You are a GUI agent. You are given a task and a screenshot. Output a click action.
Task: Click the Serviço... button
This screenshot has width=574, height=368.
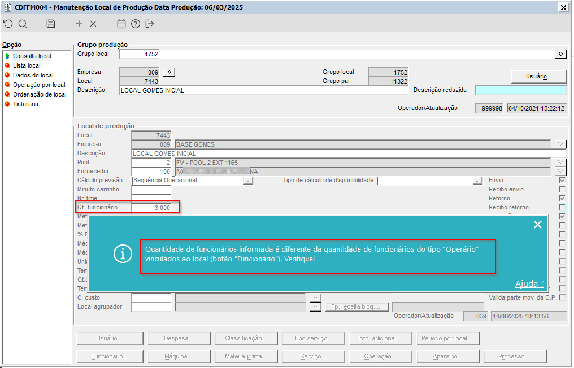(313, 356)
